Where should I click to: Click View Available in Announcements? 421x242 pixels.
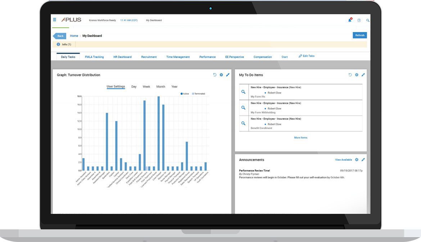(343, 160)
